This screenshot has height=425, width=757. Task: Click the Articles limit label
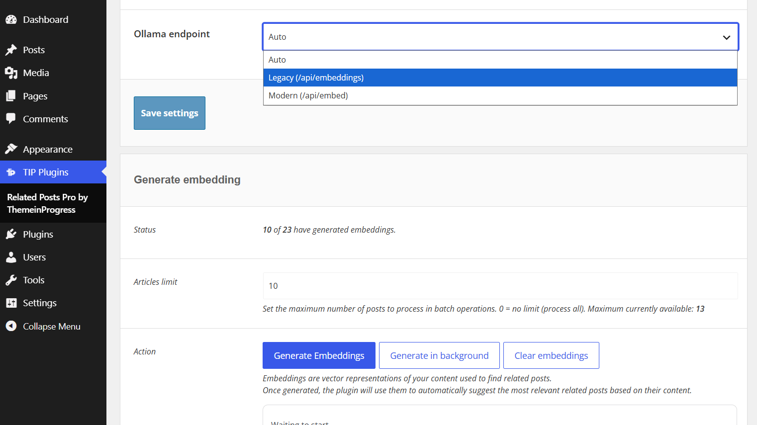(155, 282)
